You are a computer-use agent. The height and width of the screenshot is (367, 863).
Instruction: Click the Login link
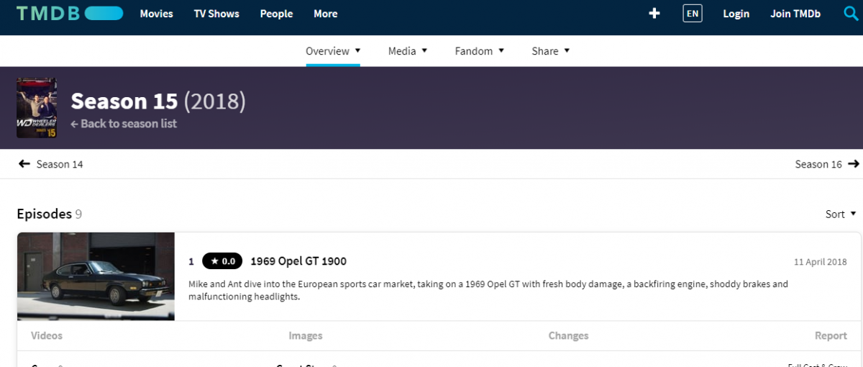(736, 14)
